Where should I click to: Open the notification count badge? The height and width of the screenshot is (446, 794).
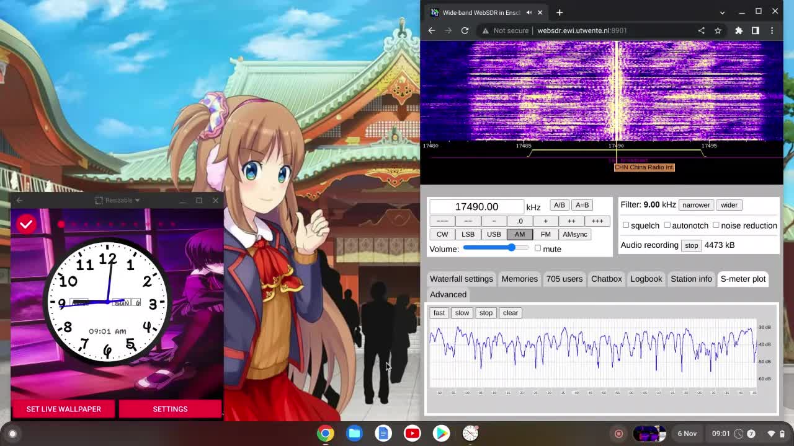[x=751, y=434]
